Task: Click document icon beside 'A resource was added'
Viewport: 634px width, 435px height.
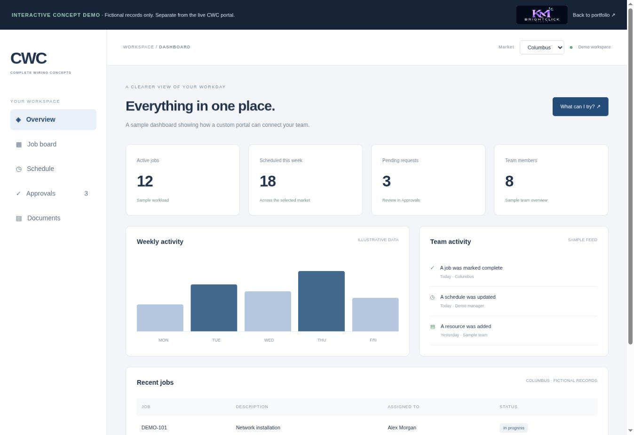Action: pos(433,326)
